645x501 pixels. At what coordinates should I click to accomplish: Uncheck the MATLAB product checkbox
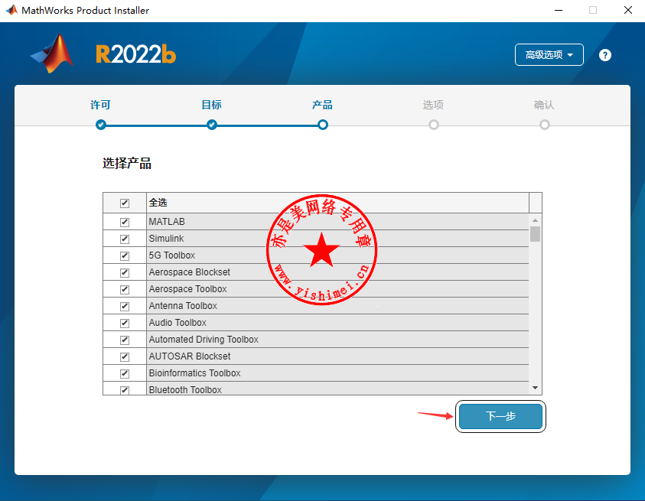125,222
